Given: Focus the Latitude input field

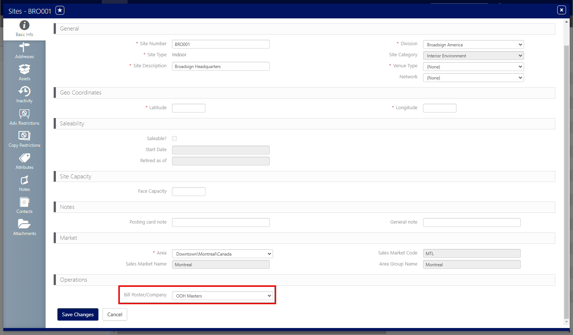Looking at the screenshot, I should click(x=189, y=108).
